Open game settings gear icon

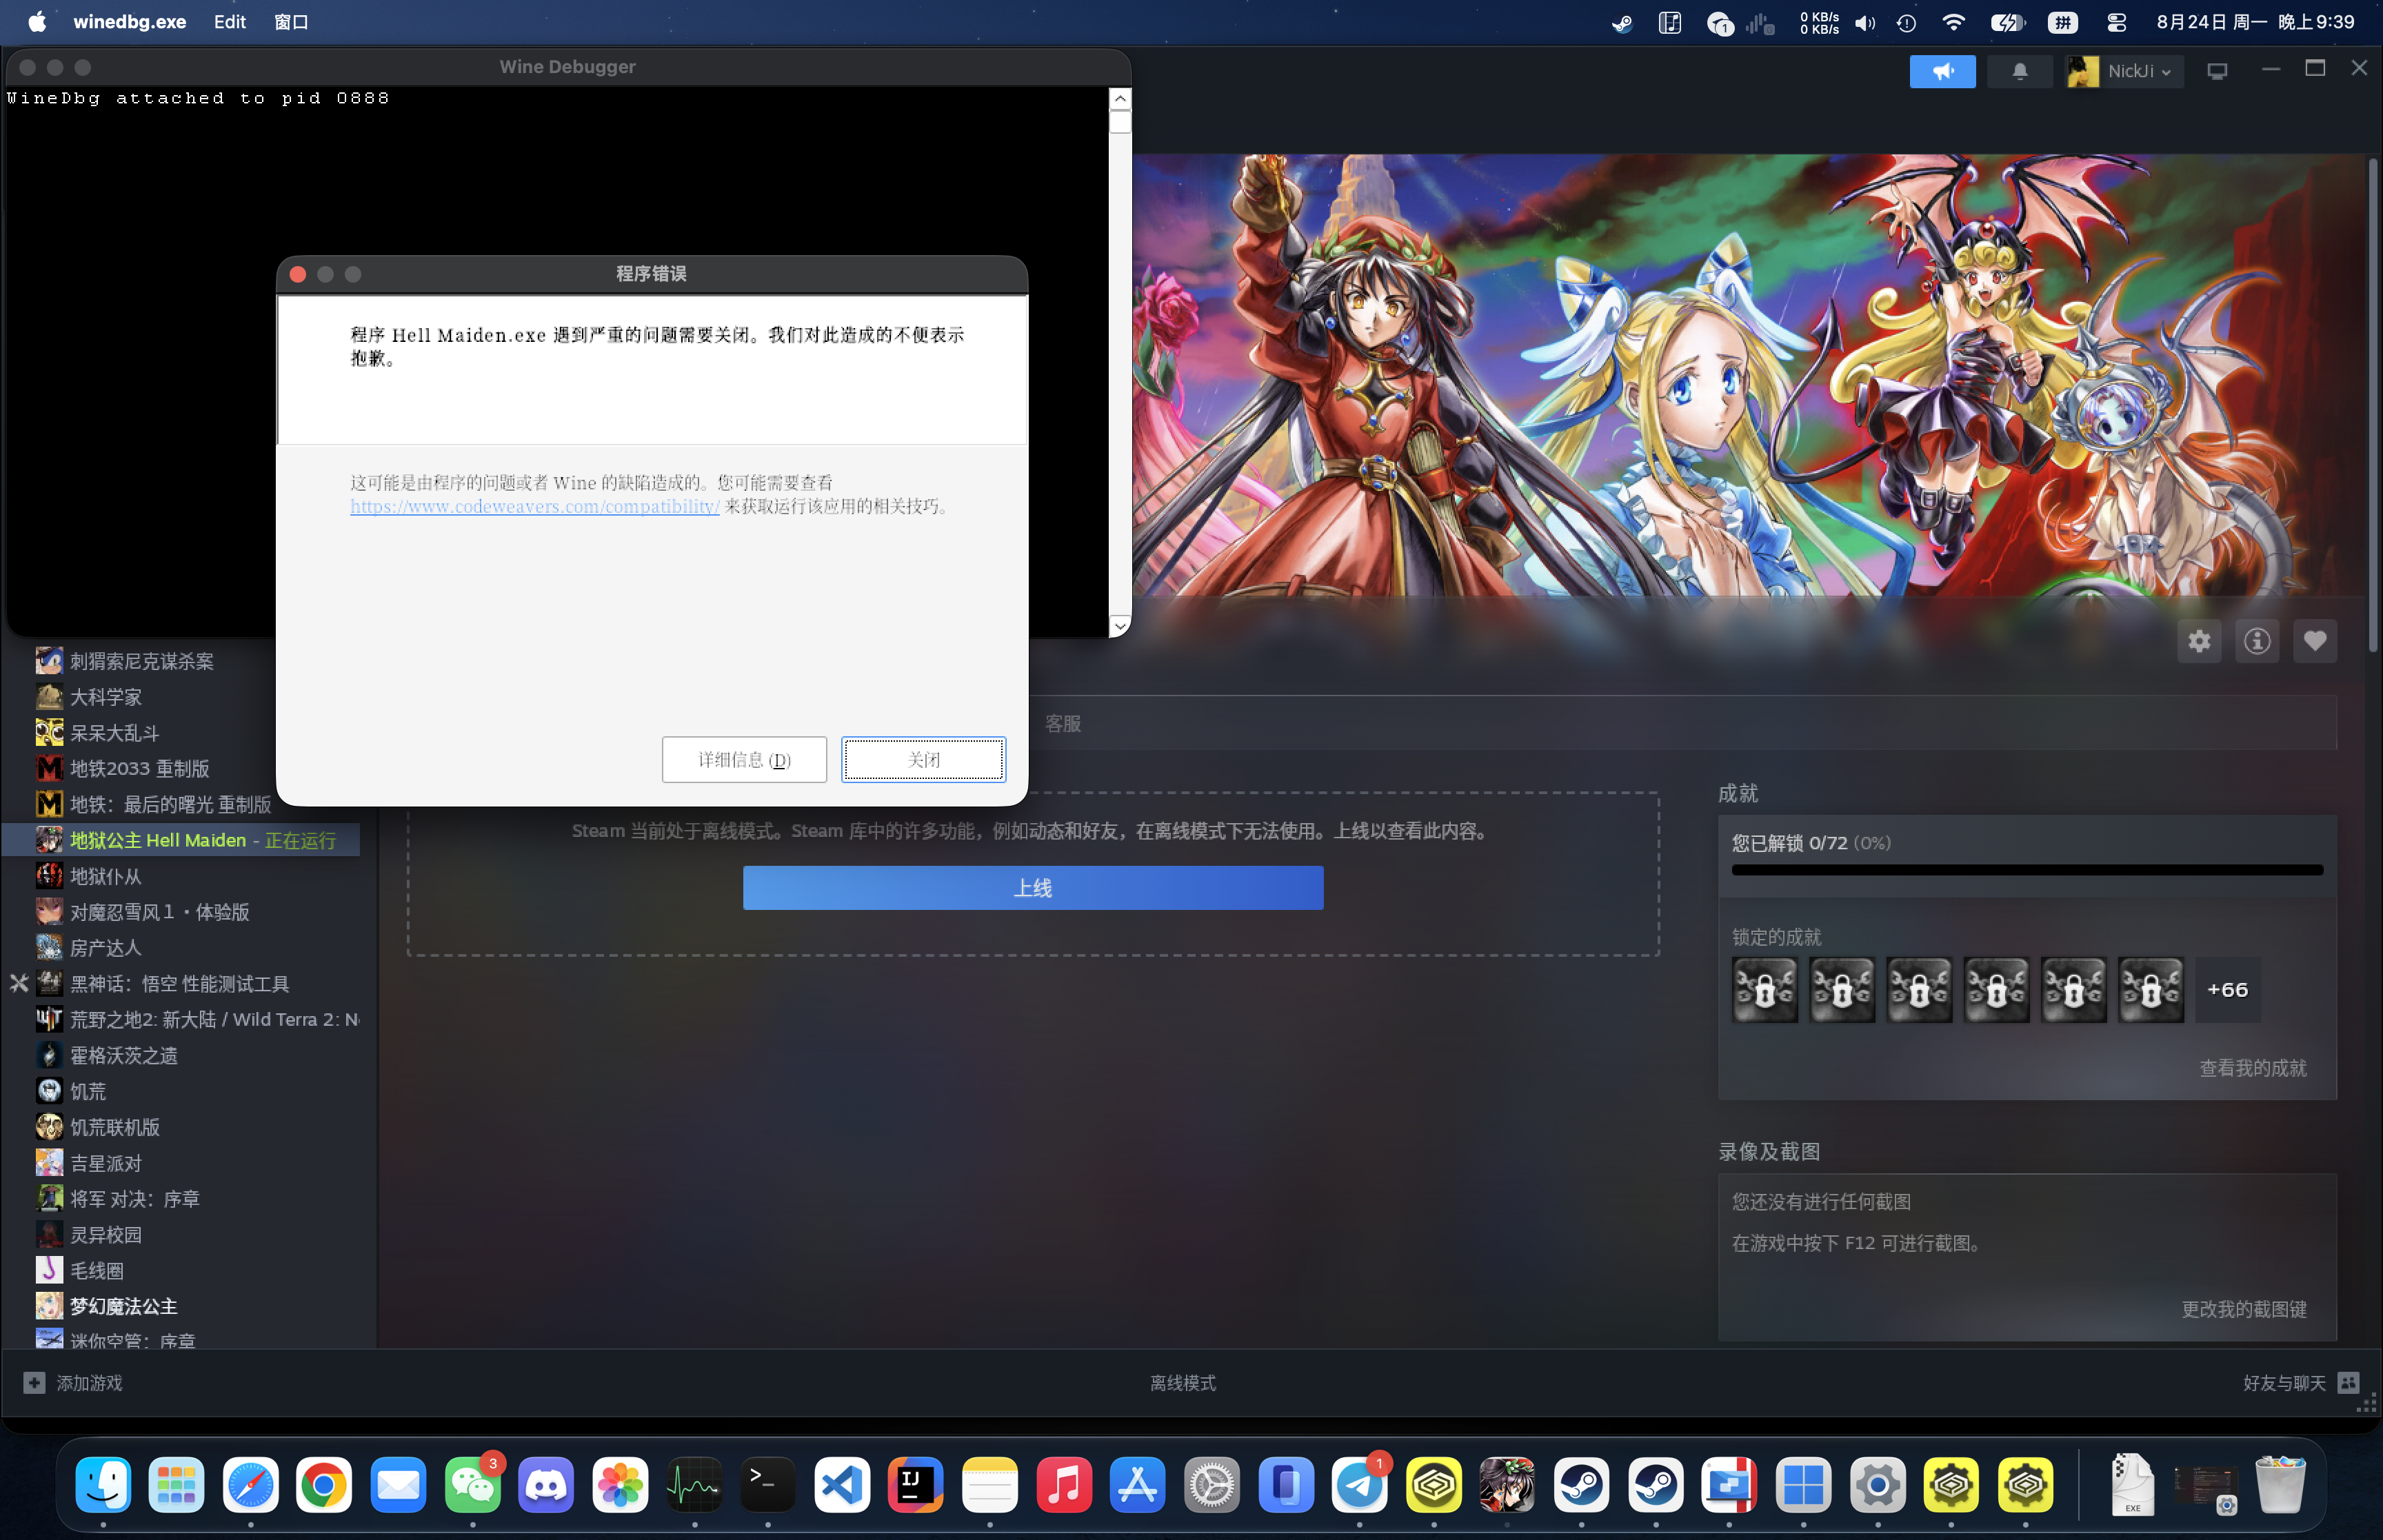tap(2199, 642)
